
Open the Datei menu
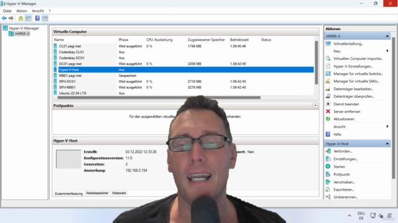click(7, 11)
